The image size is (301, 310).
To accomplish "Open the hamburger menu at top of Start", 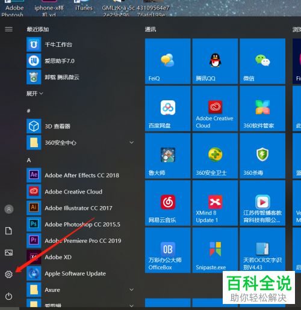I will 8,29.
